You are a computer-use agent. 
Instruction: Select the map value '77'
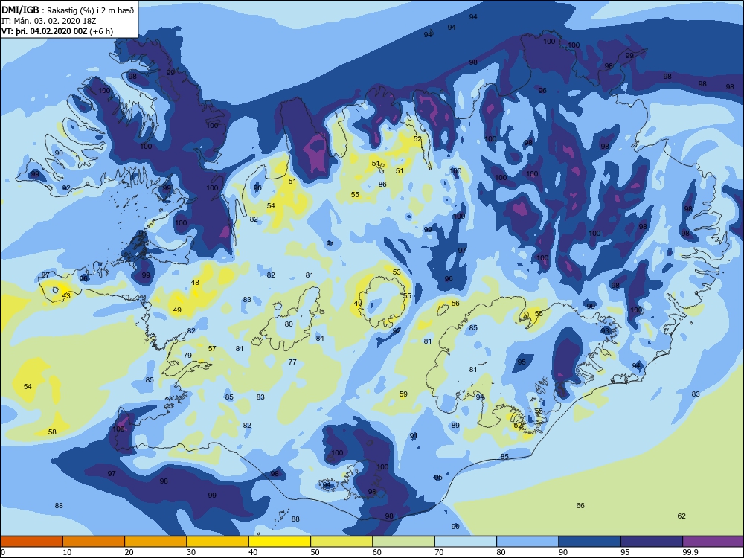tap(292, 362)
